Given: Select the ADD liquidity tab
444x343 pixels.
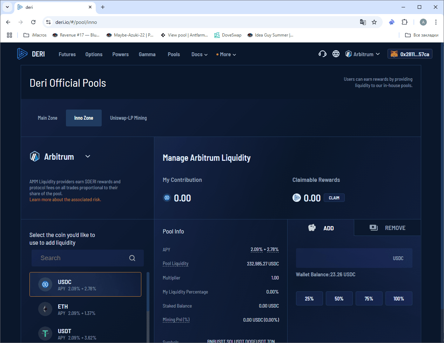Looking at the screenshot, I should (321, 228).
